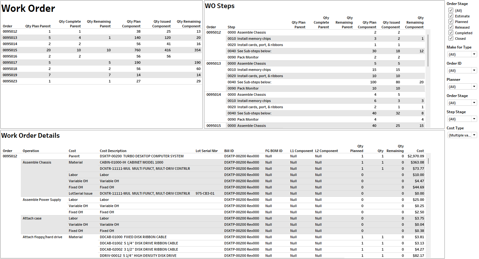479x259 pixels.
Task: Click the Work Order Details scrollbar
Action: tap(428, 161)
